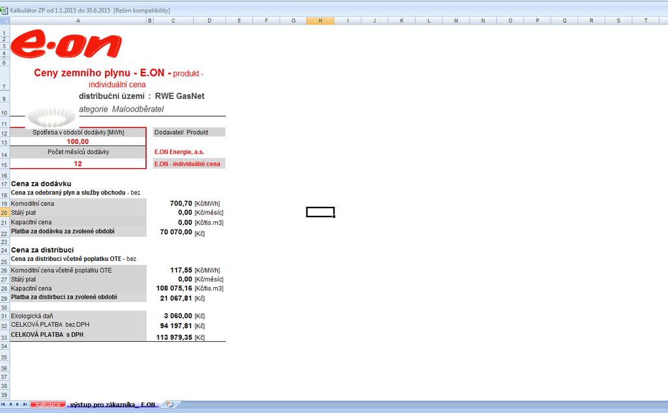Click the 113 979,35 total with VAT
Screen dimensions: 668x413
[x=174, y=337]
